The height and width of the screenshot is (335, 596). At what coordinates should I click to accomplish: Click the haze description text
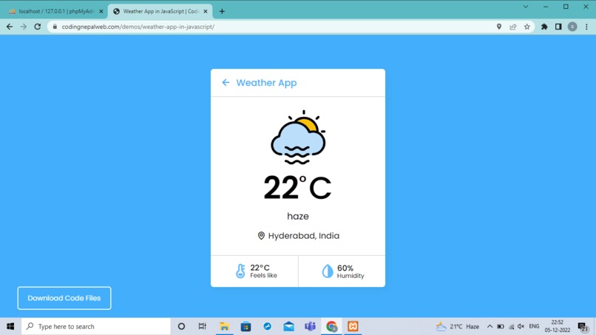[x=298, y=217]
